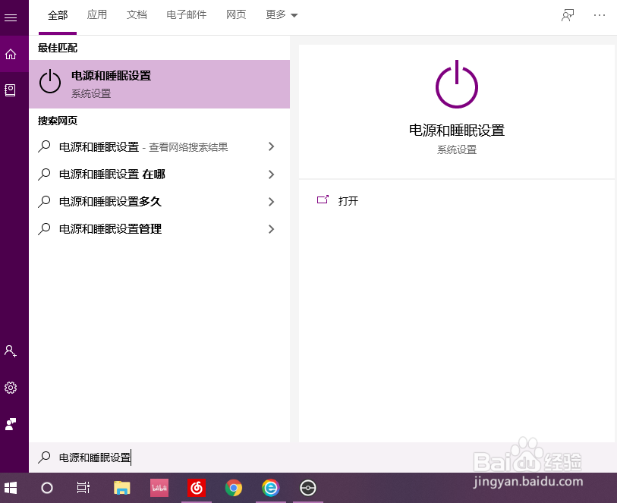Click the Cortana circle on taskbar
Image resolution: width=617 pixels, height=503 pixels.
coord(47,488)
